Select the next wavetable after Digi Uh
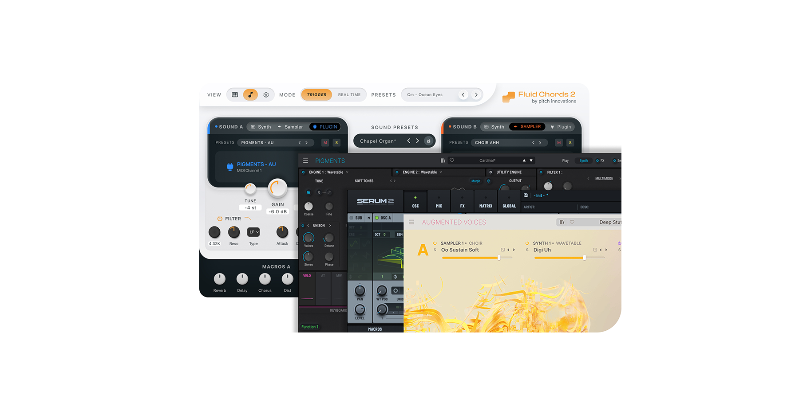The width and height of the screenshot is (799, 399). (x=606, y=250)
